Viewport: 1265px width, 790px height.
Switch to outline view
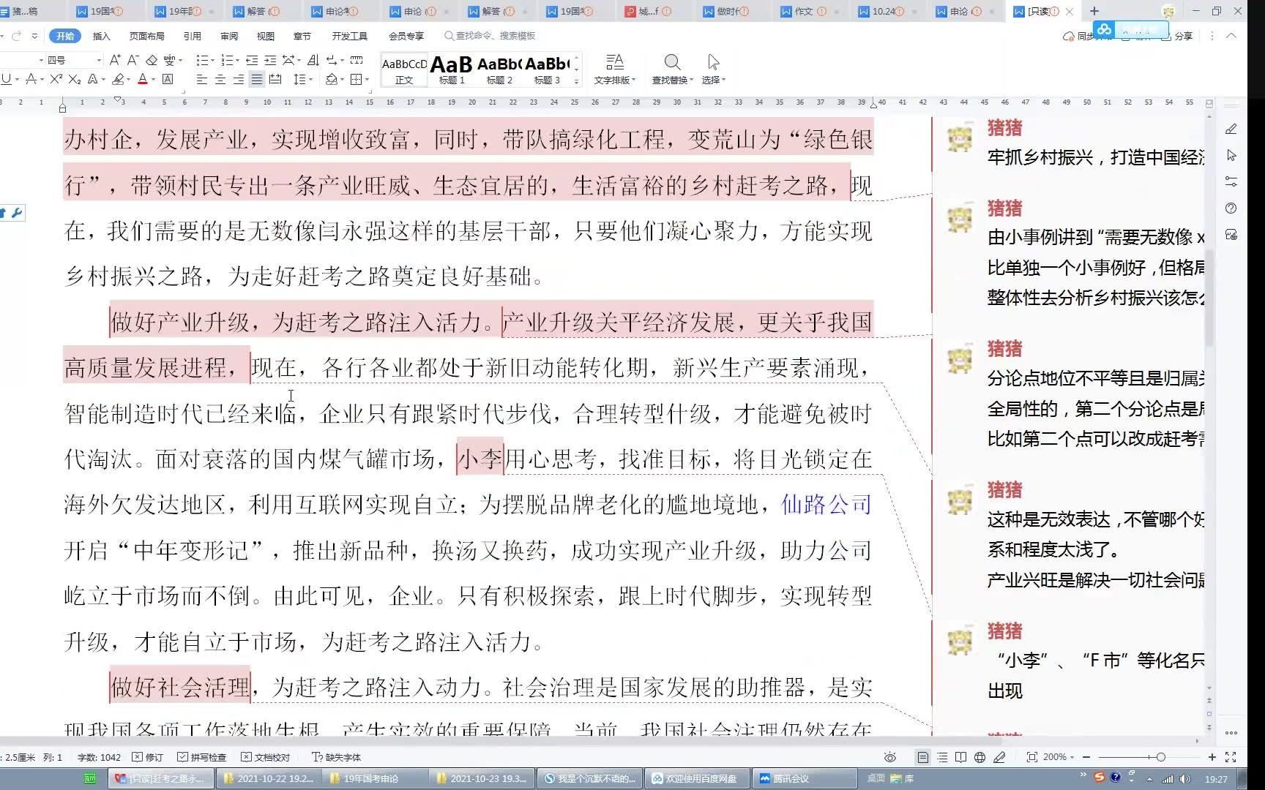942,757
